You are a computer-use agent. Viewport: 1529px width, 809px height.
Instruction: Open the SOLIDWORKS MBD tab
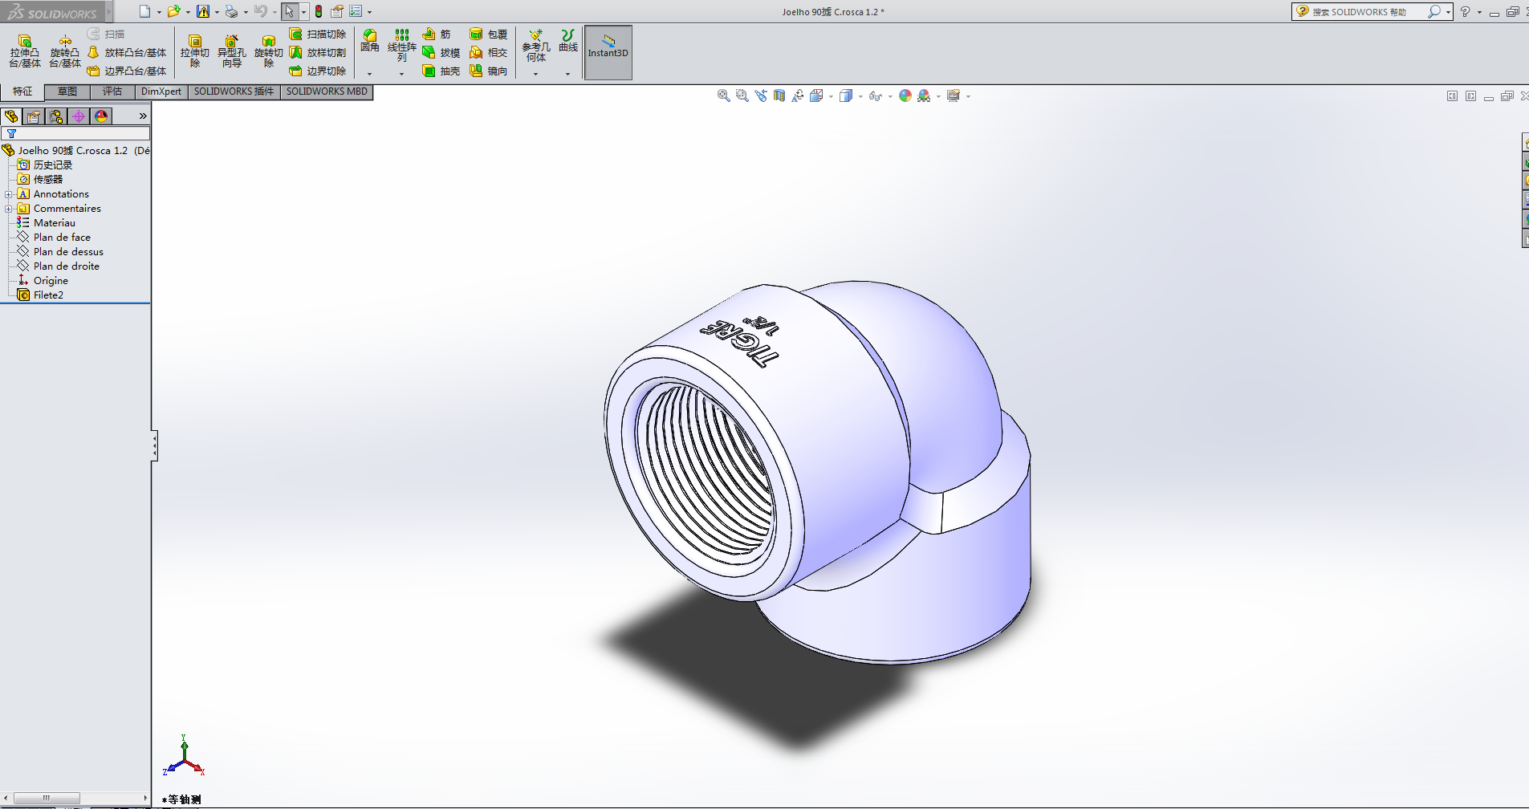tap(327, 91)
